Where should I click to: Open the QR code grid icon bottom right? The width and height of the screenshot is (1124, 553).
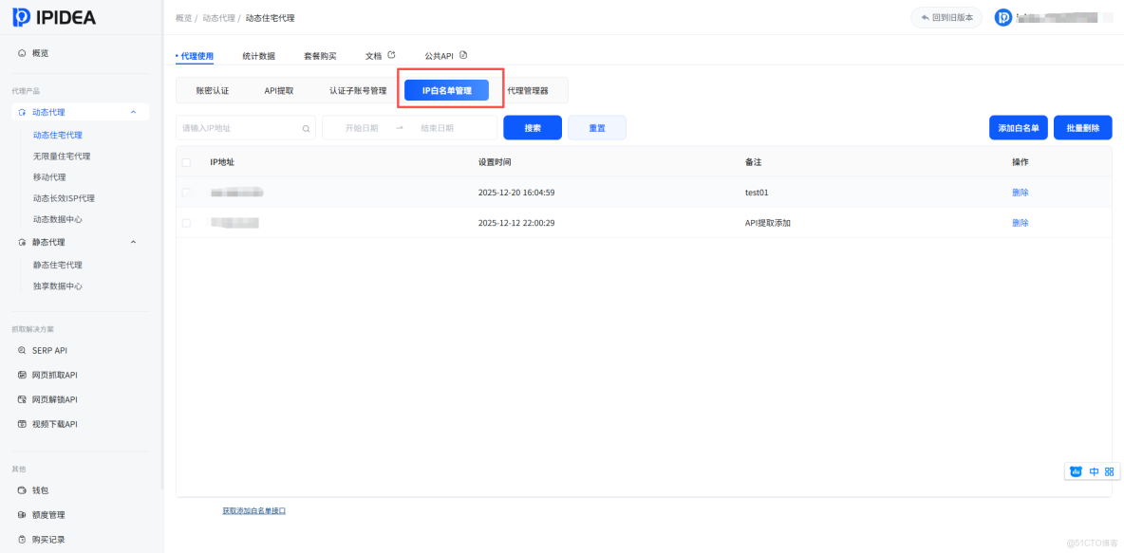pyautogui.click(x=1110, y=471)
